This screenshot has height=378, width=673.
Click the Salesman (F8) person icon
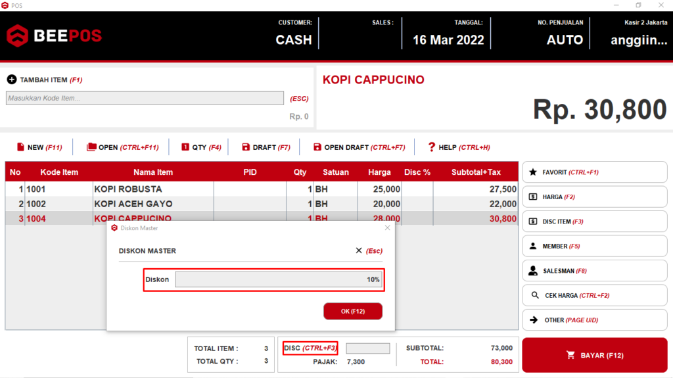pos(532,271)
